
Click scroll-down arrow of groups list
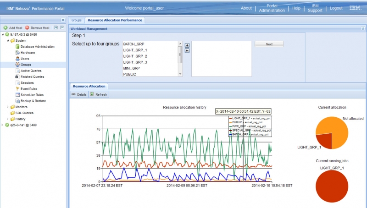(180, 74)
